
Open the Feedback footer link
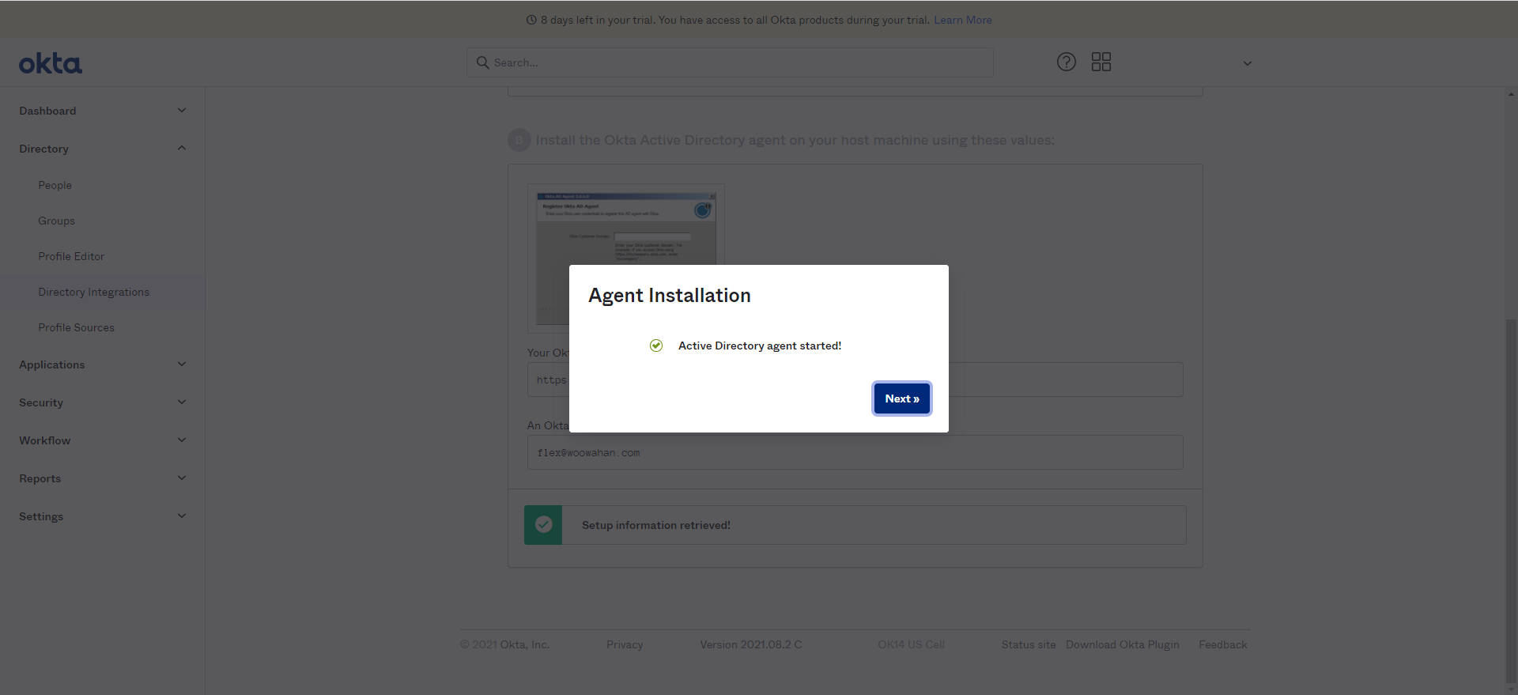(x=1223, y=644)
